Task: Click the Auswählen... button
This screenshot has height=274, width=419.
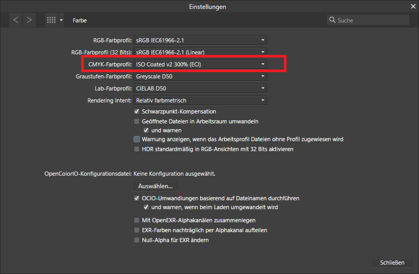Action: [156, 186]
